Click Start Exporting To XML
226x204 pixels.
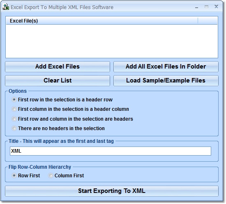point(112,191)
